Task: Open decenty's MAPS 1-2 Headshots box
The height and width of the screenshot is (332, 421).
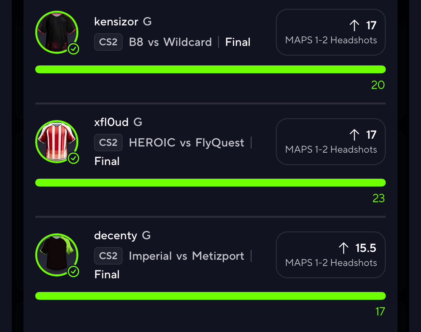Action: tap(331, 255)
